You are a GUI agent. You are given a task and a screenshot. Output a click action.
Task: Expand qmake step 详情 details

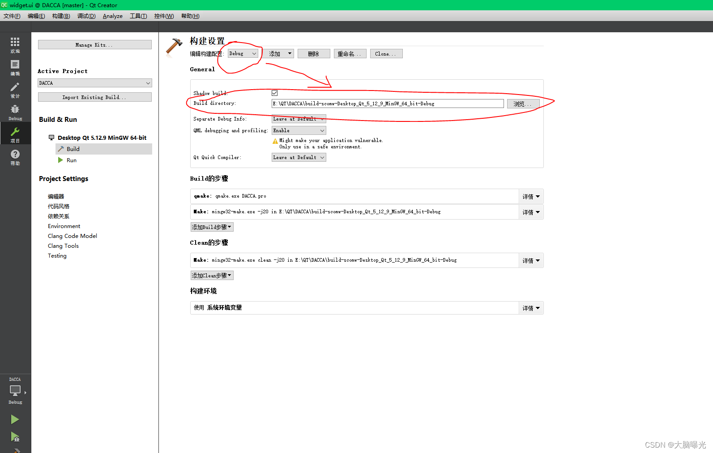tap(531, 196)
